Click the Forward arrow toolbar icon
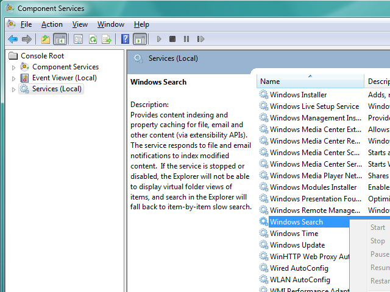Screen dimensions: 390x292 coord(27,39)
